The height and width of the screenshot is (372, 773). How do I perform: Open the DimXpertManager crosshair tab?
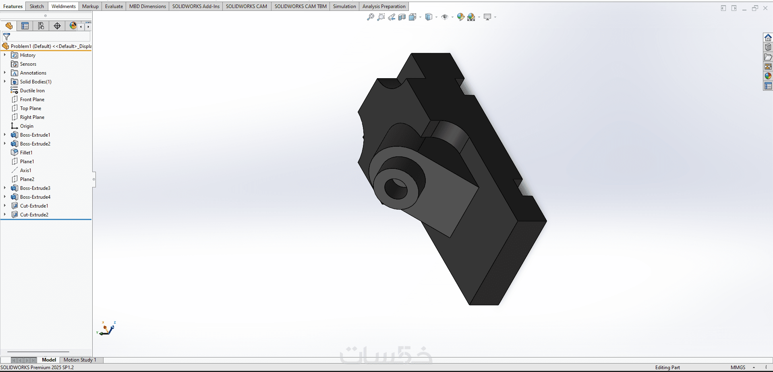click(x=57, y=26)
